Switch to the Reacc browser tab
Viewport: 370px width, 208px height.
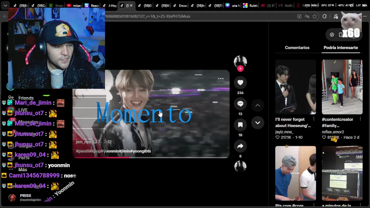pos(92,5)
